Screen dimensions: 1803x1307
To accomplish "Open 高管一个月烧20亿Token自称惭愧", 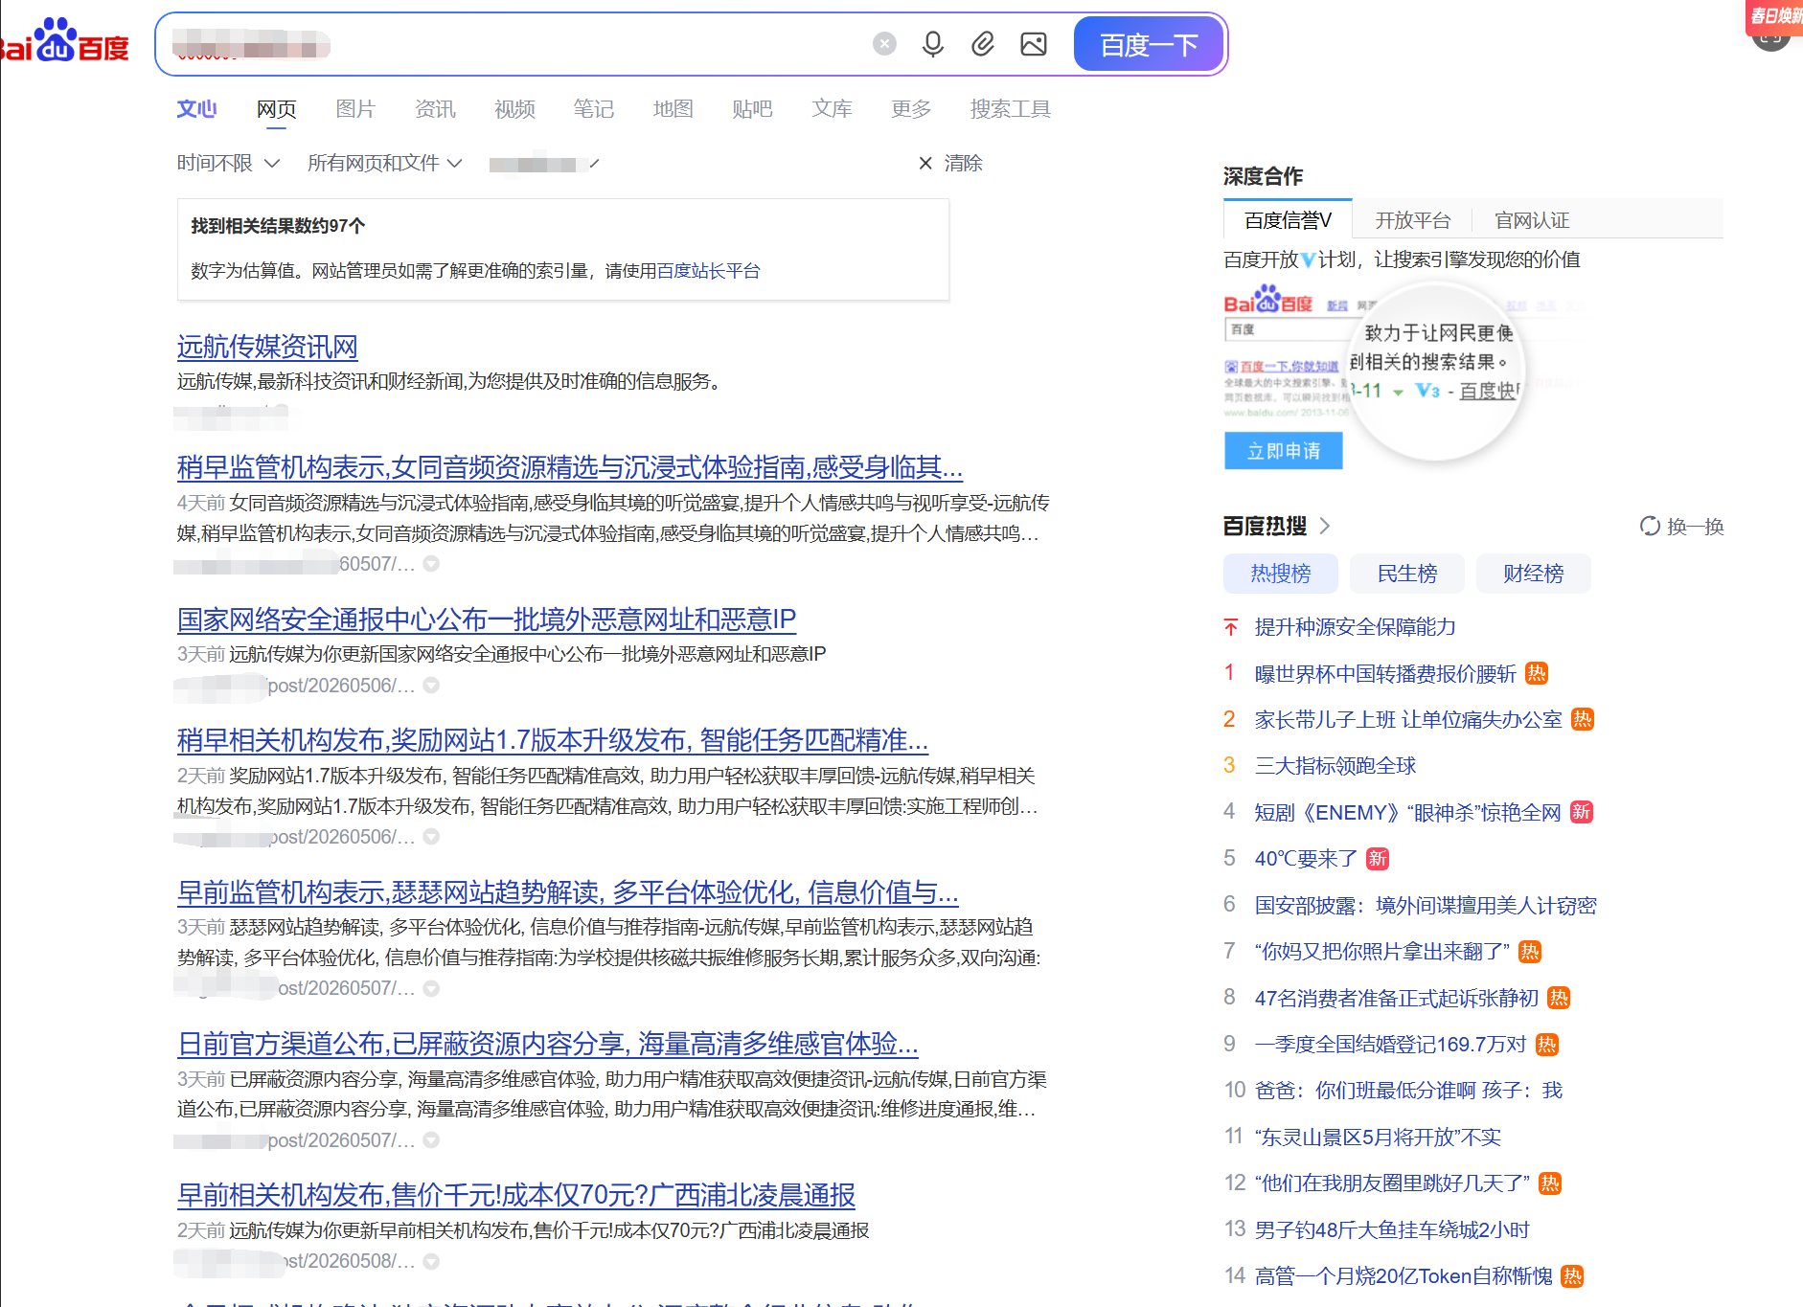I will click(x=1404, y=1276).
